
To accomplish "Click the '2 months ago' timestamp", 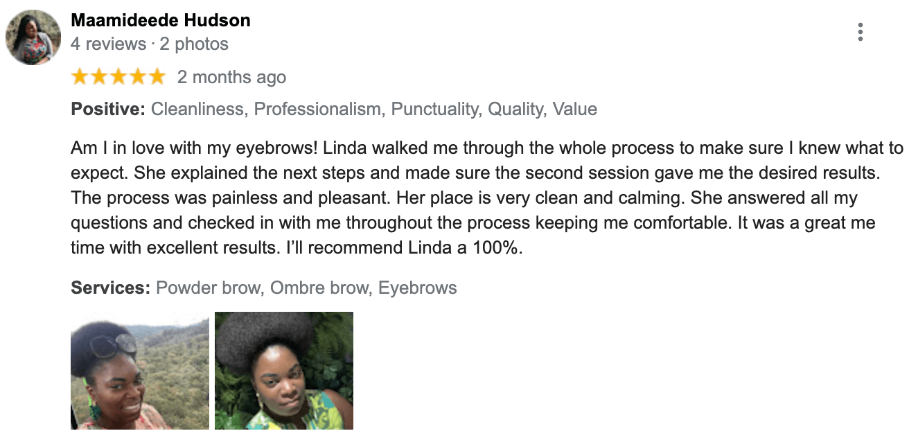I will 231,77.
